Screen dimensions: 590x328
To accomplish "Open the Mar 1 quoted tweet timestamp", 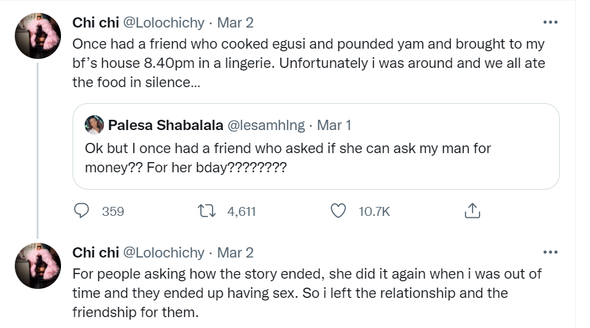I will [334, 125].
